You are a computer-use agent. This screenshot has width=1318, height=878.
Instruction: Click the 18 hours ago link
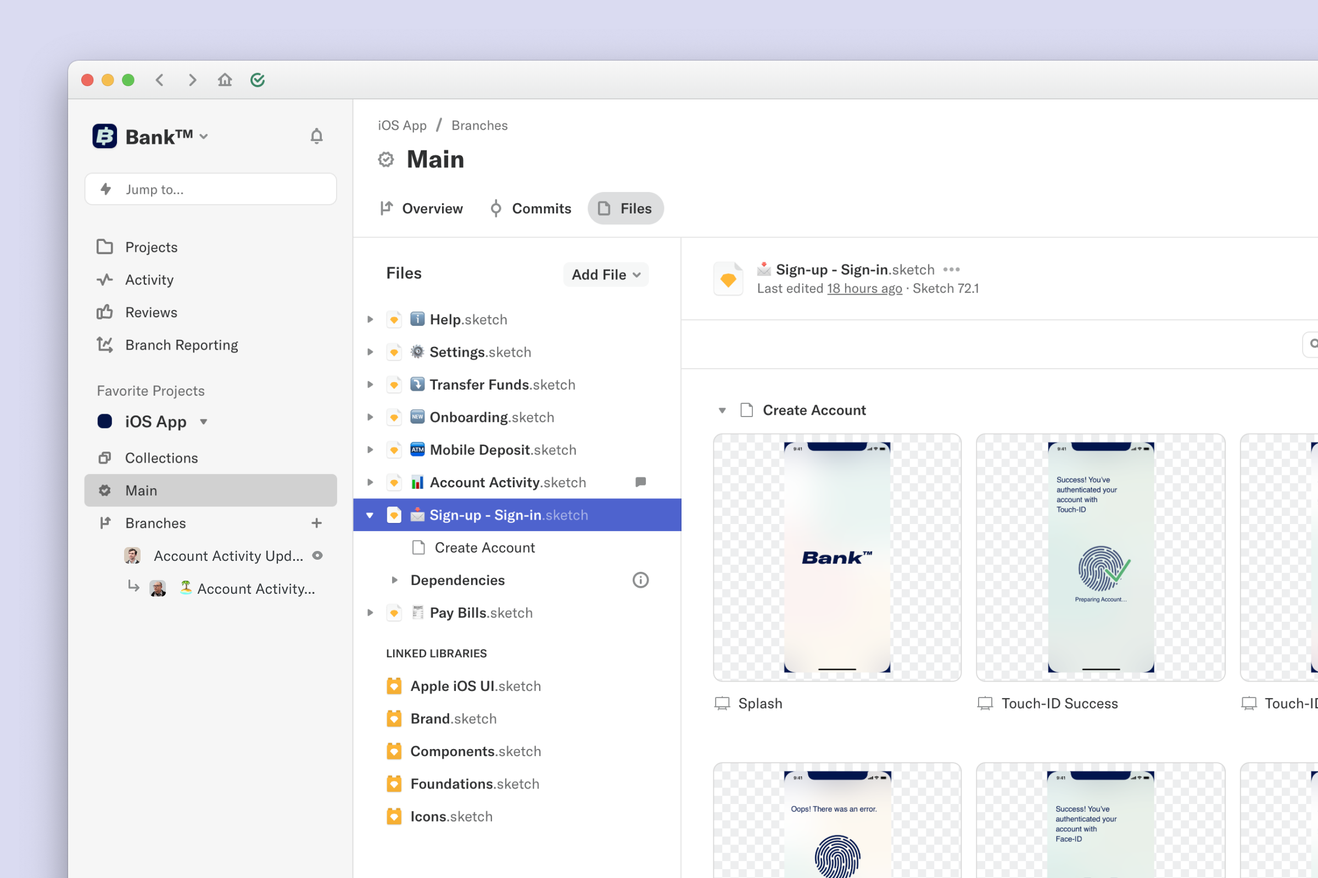click(x=864, y=289)
